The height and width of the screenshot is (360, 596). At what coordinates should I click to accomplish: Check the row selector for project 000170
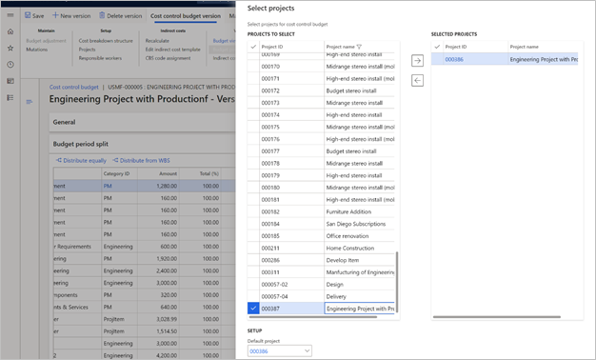(253, 67)
